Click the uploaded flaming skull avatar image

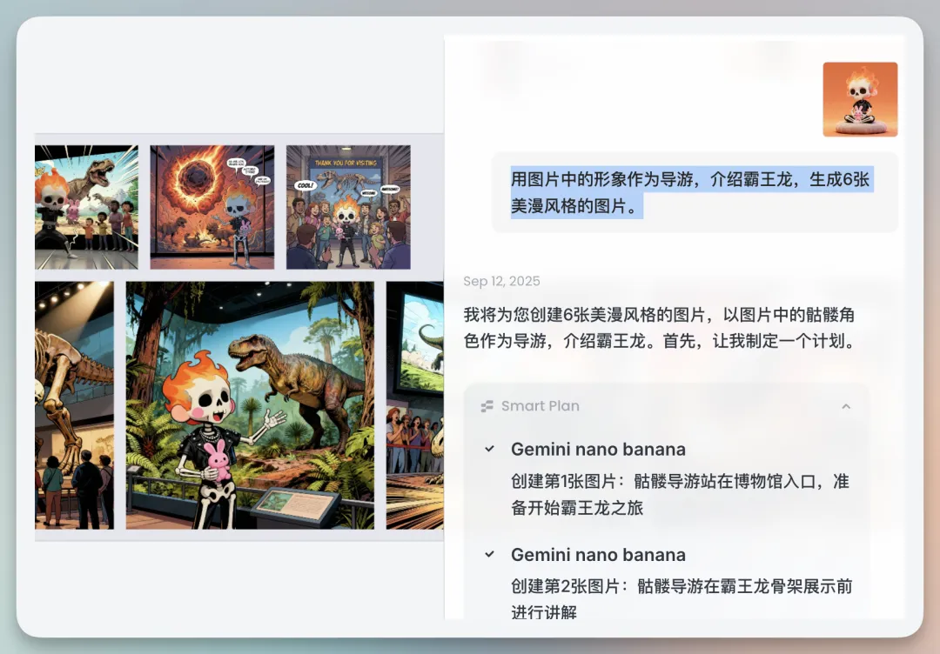coord(860,99)
